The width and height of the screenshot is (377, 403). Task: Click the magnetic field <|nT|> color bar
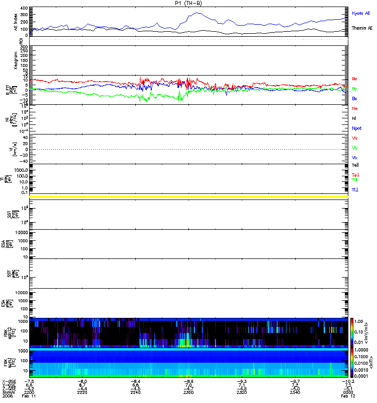pos(351,363)
